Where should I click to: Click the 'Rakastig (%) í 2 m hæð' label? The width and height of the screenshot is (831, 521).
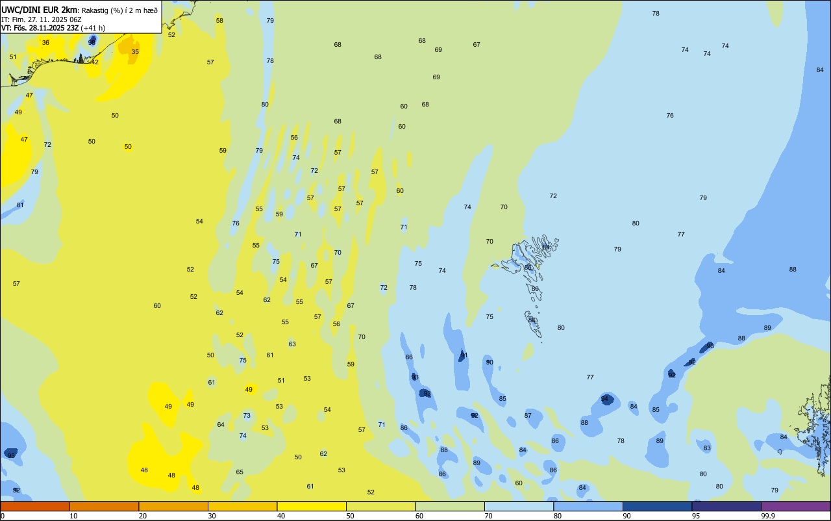119,10
